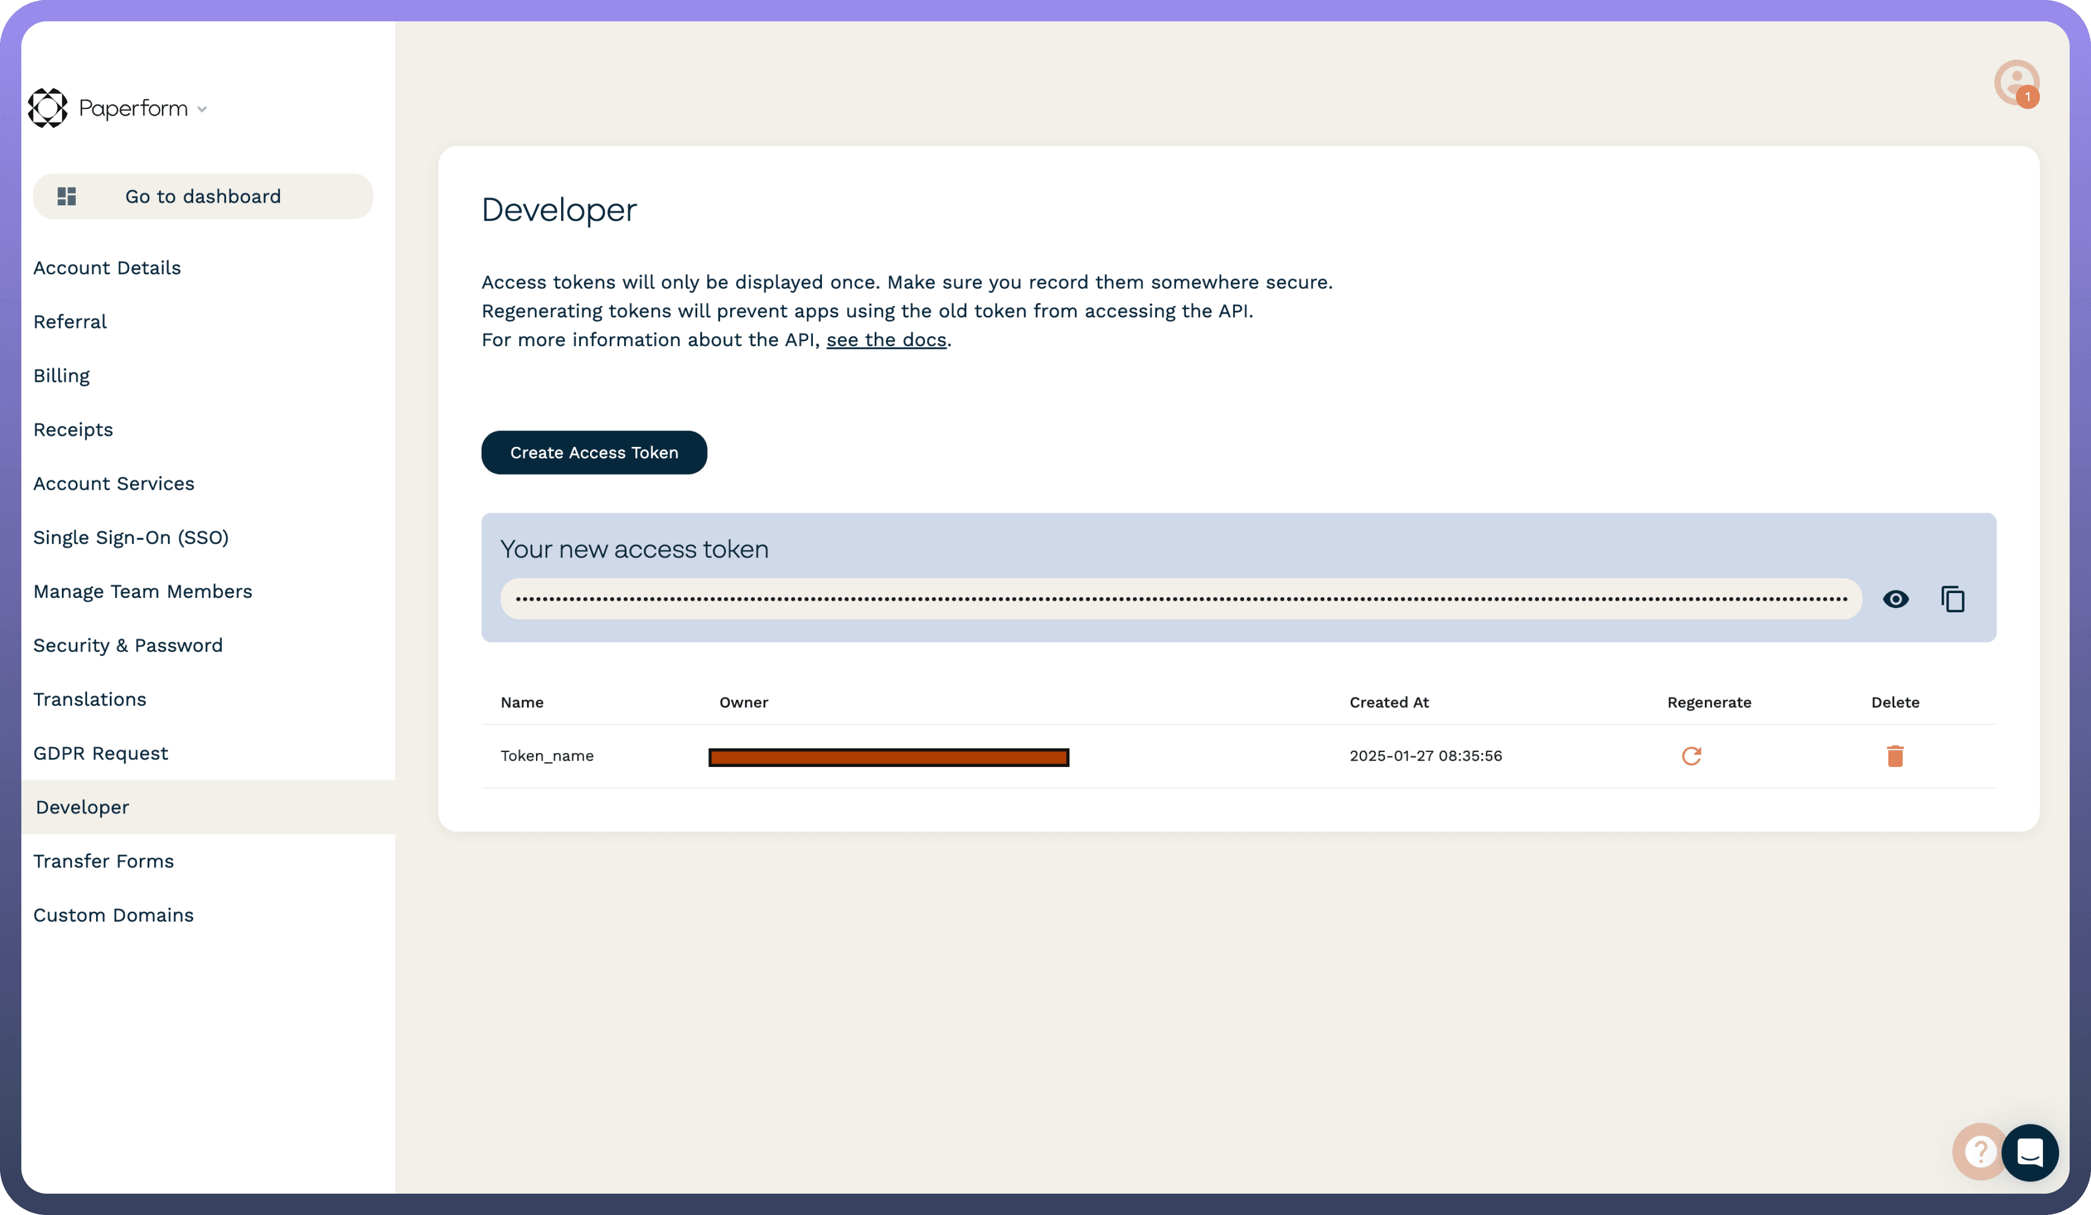Open the Transfer Forms sidebar item

[x=103, y=861]
